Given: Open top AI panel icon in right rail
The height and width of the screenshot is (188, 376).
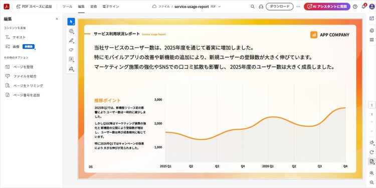Looking at the screenshot, I should click(x=371, y=18).
